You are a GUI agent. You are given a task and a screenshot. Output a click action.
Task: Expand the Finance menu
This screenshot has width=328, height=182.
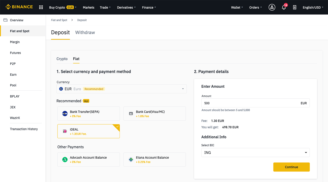point(149,8)
